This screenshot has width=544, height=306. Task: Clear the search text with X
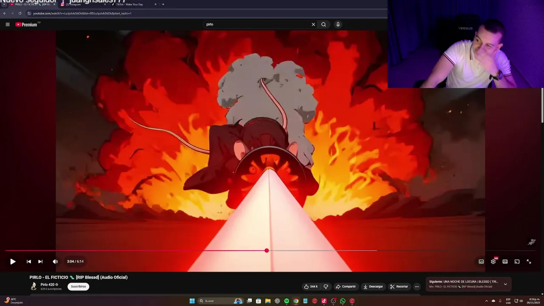pos(313,24)
